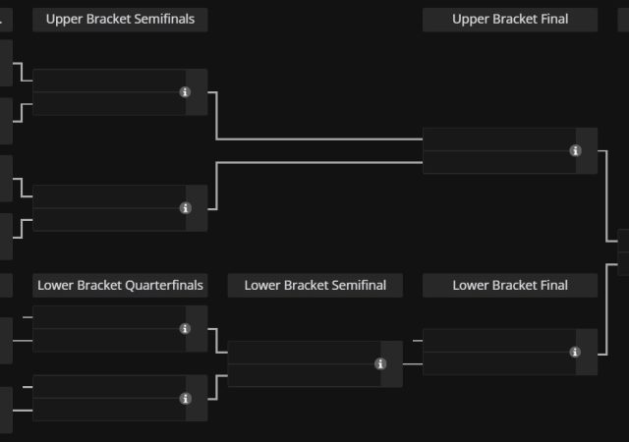Screen dimensions: 629x442
Task: Select the bottom team slot in Upper Bracket Final
Action: click(498, 162)
